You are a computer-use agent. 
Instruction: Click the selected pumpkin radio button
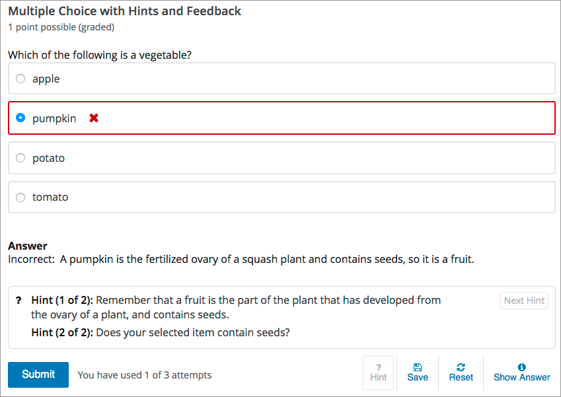[x=20, y=118]
